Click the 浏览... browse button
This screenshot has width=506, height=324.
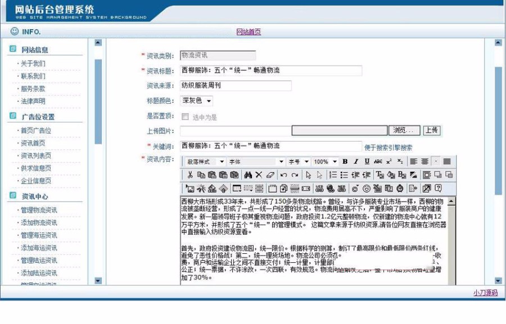(404, 130)
